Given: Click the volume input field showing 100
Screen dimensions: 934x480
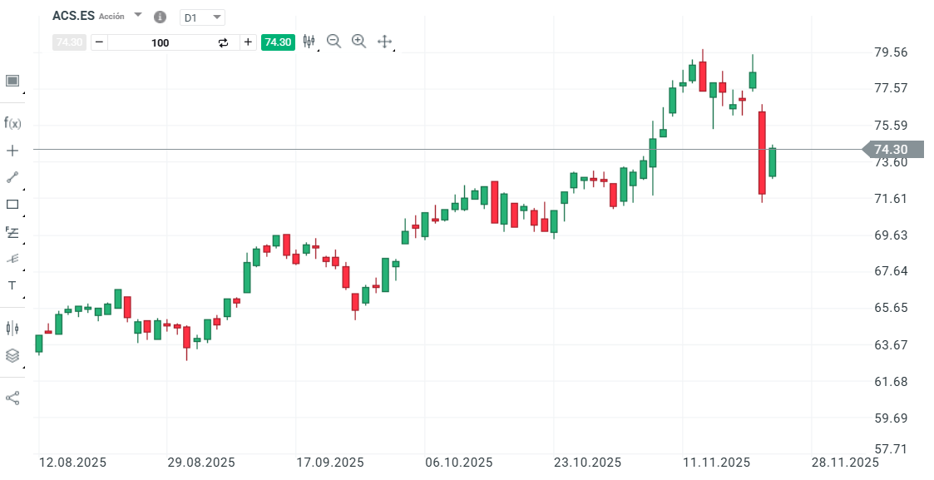Looking at the screenshot, I should 161,42.
